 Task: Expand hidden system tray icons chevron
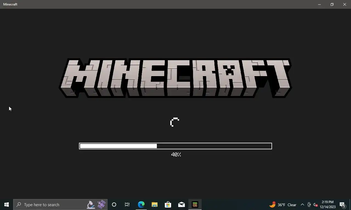302,205
